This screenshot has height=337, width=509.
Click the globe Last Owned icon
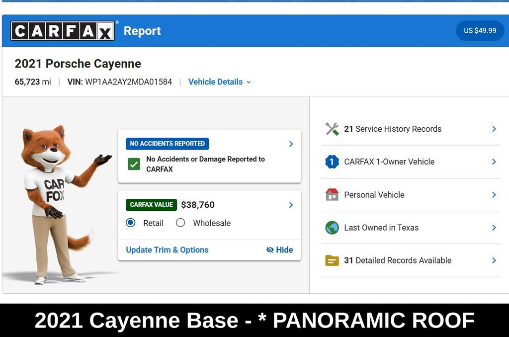(x=332, y=228)
